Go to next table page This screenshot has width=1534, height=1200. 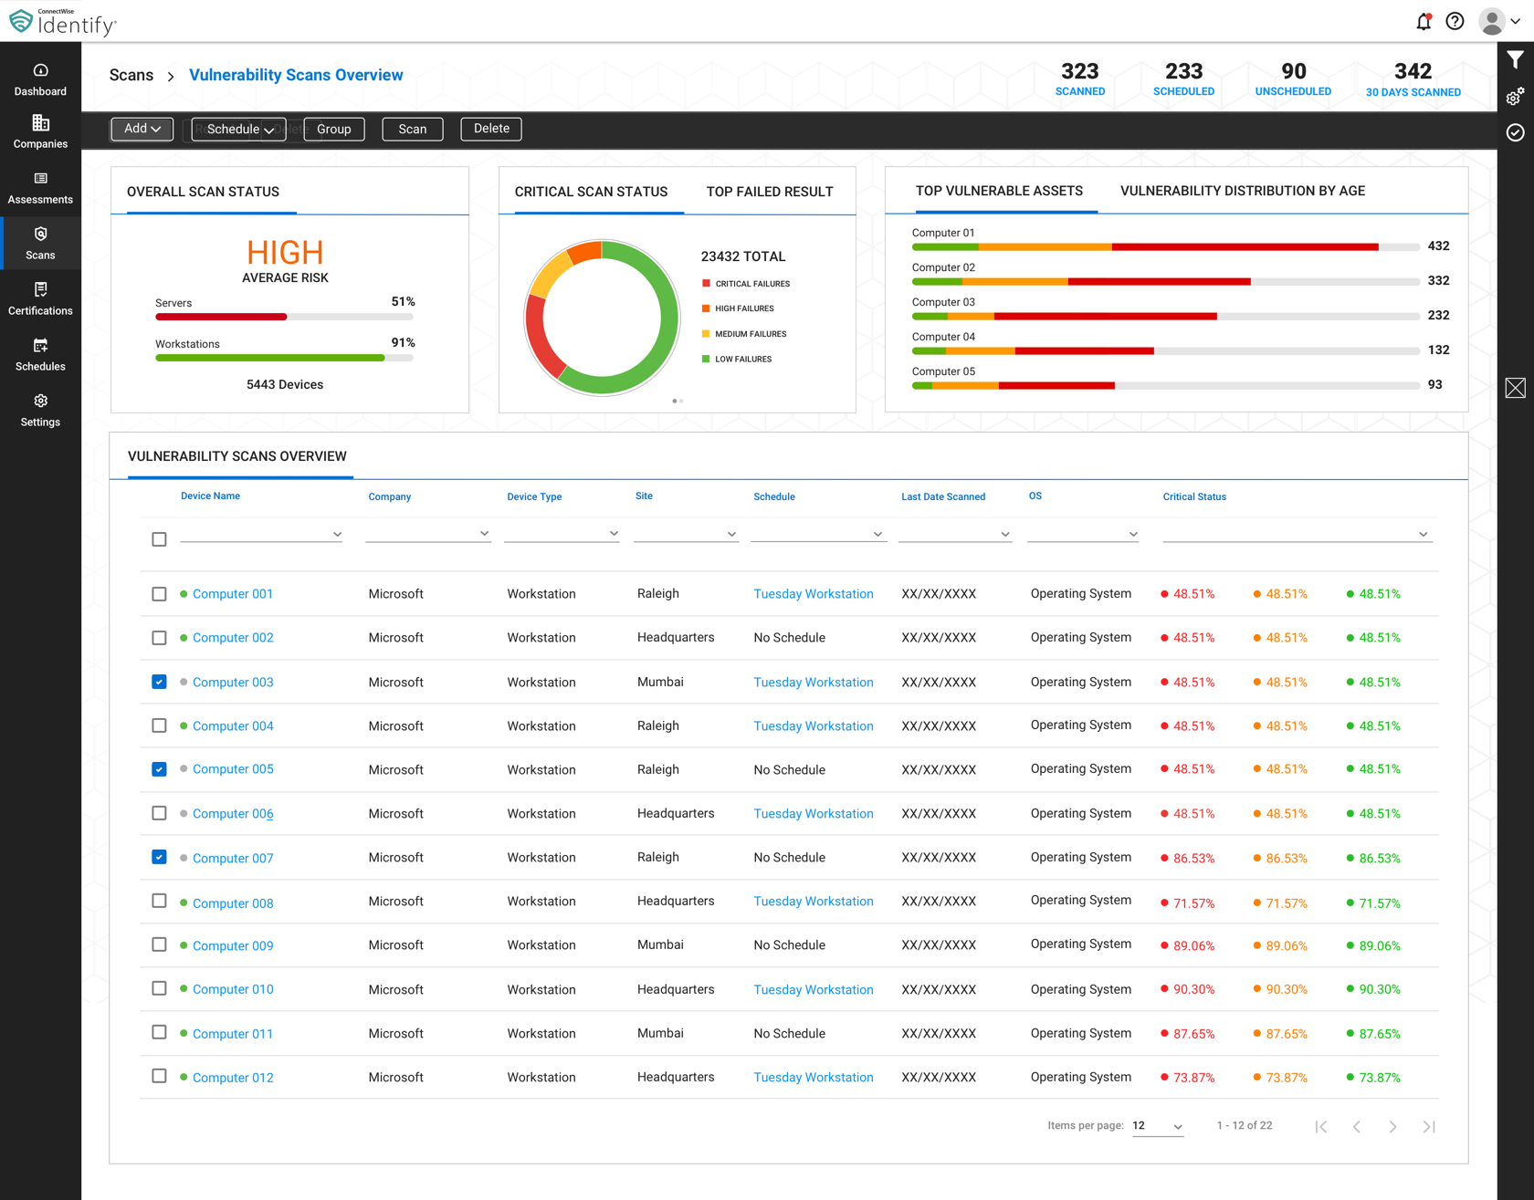pos(1392,1126)
